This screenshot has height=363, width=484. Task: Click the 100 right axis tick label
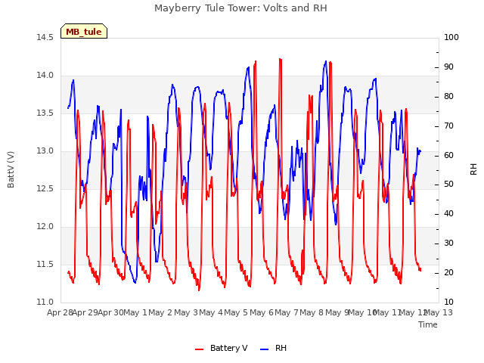pos(451,38)
